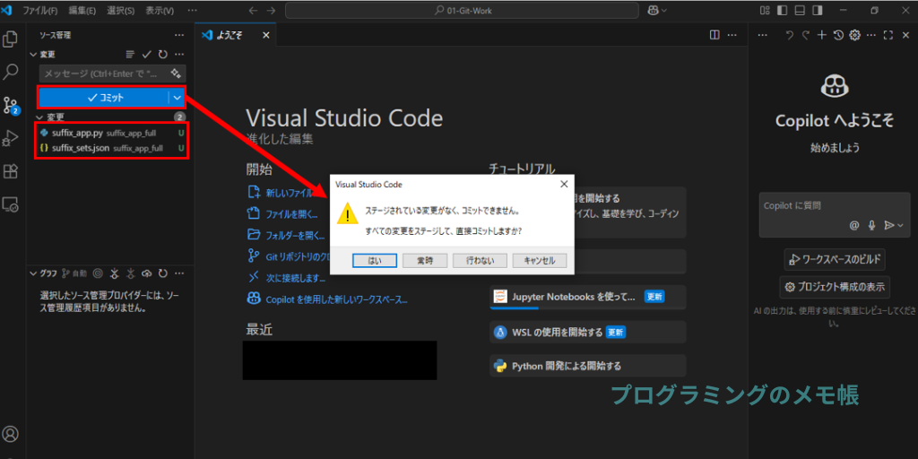Select the ようこそ tab
This screenshot has height=459, width=918.
click(x=234, y=35)
